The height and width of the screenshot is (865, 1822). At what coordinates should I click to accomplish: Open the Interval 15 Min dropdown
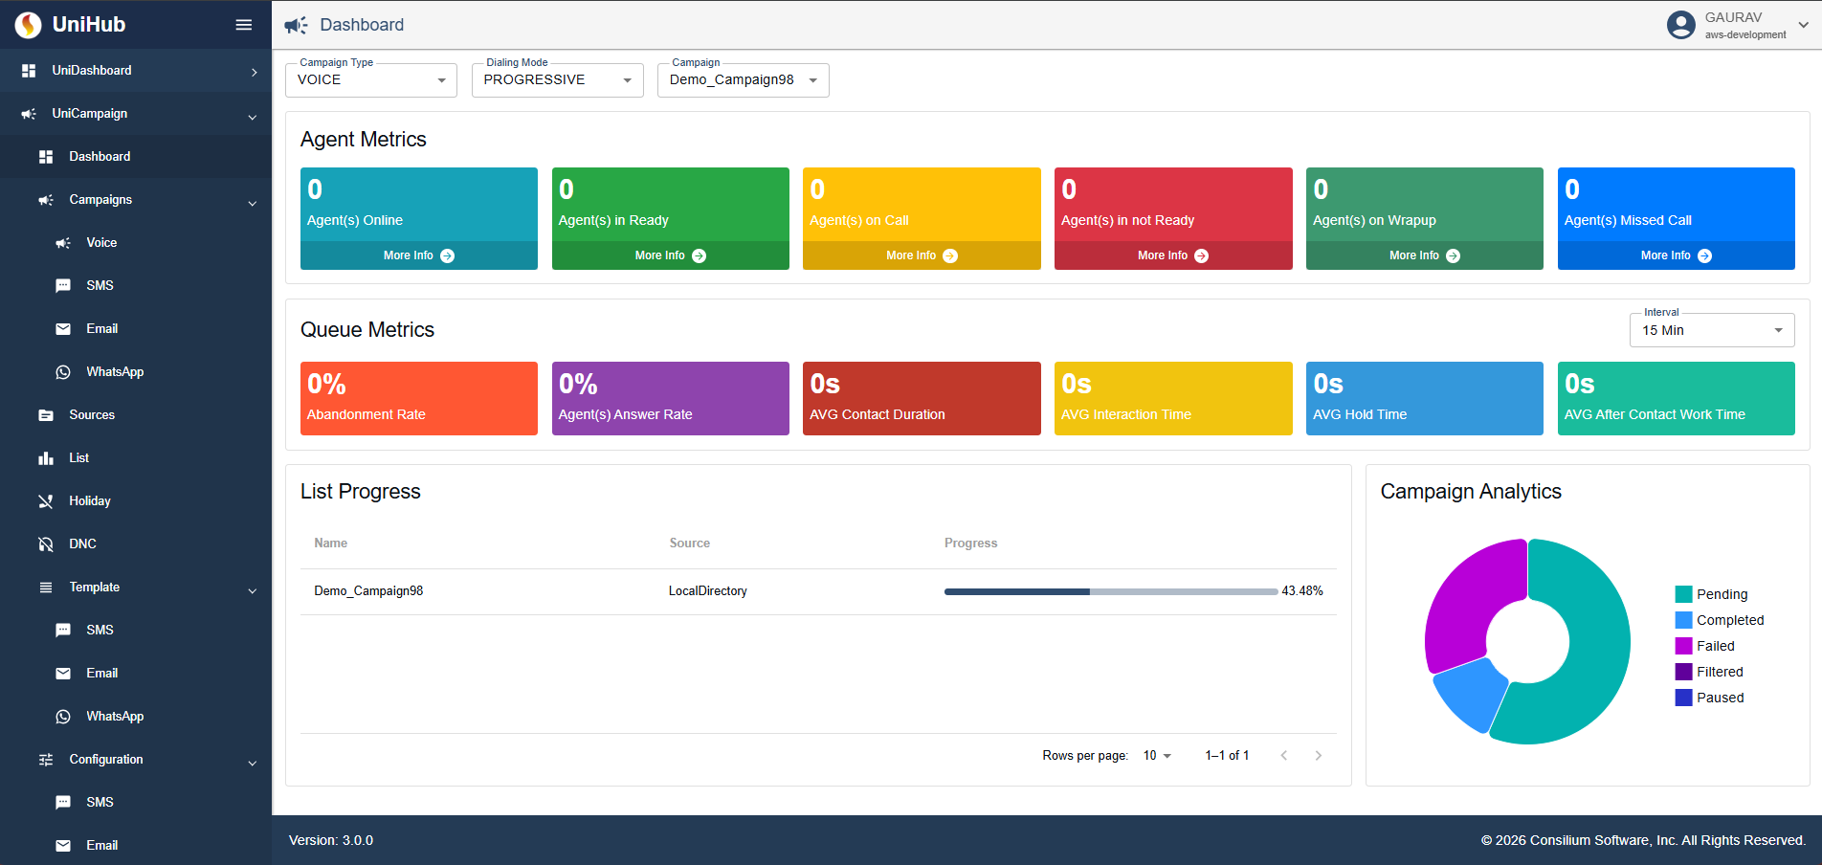(x=1711, y=330)
